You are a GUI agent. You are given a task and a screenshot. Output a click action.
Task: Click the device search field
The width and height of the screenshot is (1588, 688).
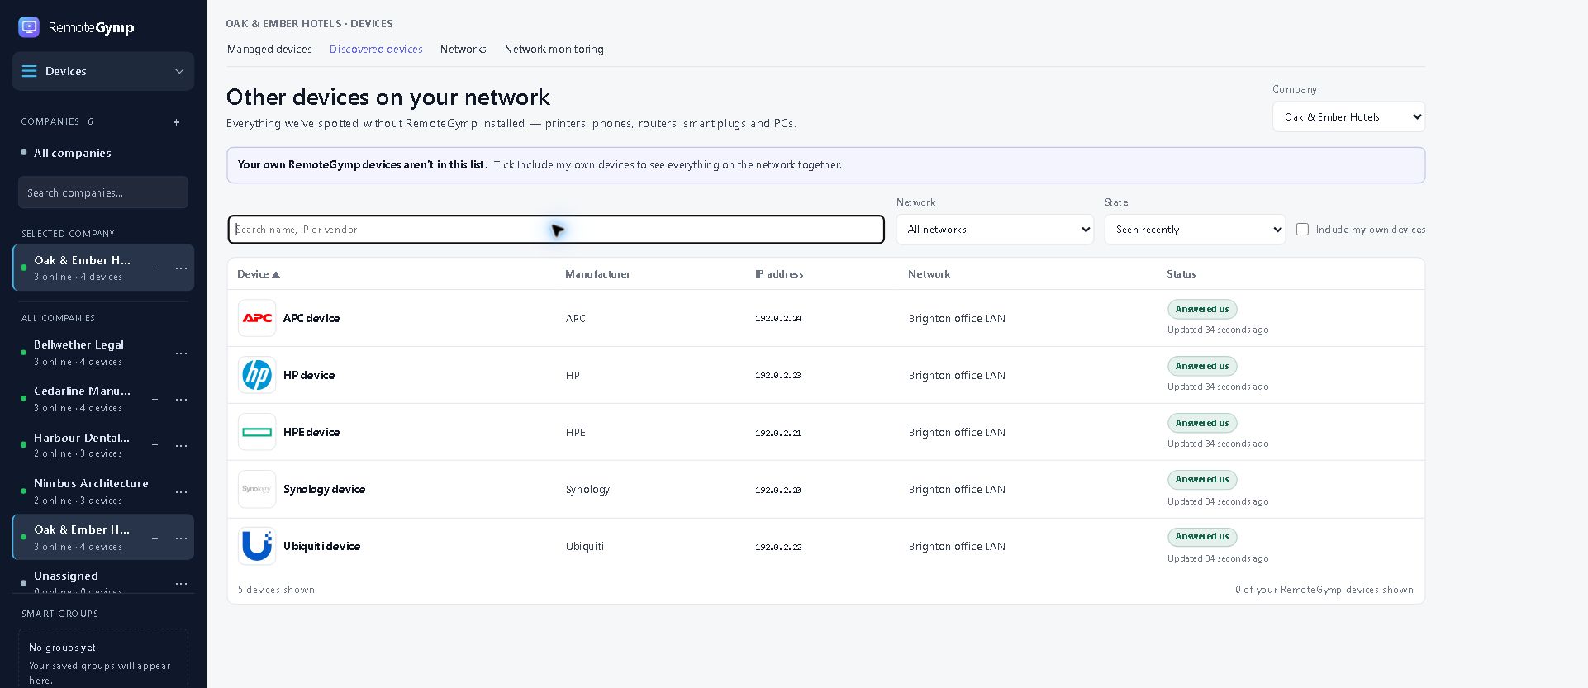[x=556, y=230]
